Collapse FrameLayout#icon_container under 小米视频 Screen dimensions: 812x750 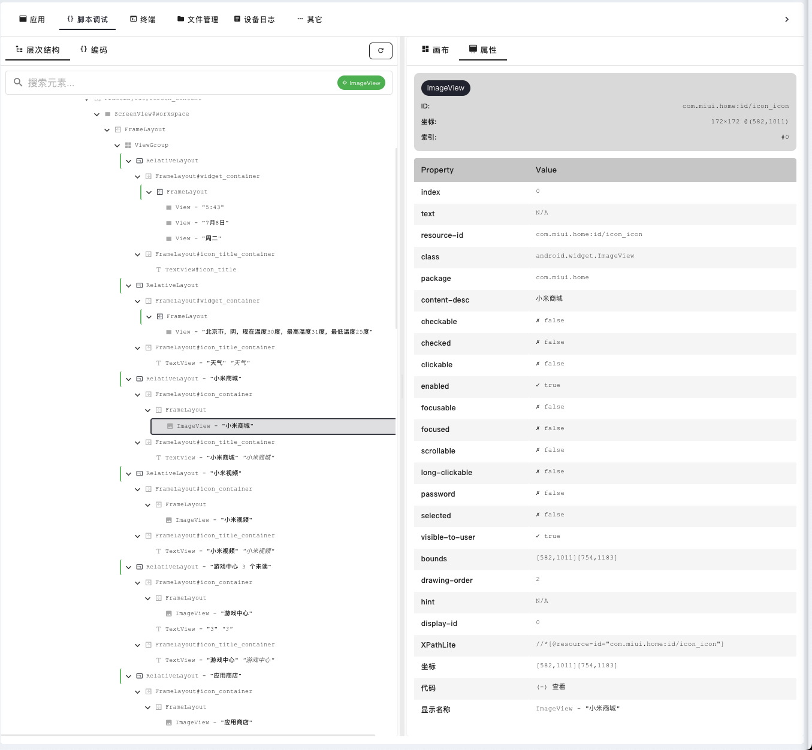[138, 489]
